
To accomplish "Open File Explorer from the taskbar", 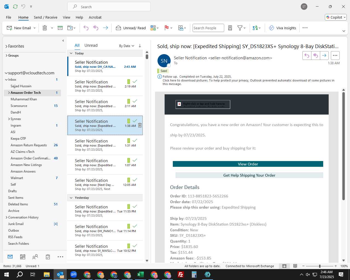I will (47, 275).
